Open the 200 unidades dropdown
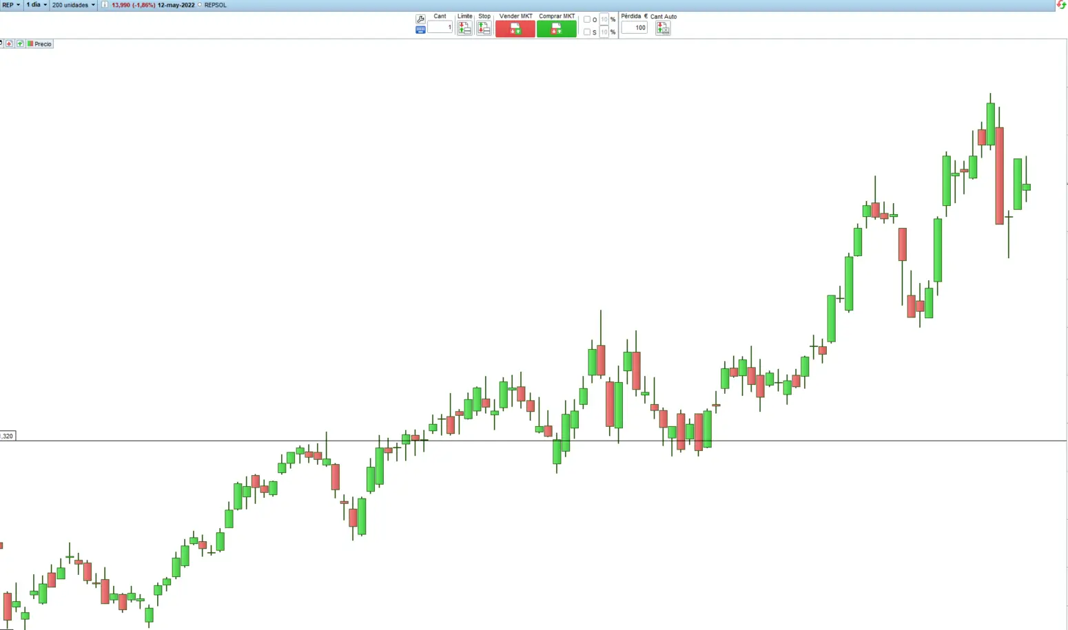The width and height of the screenshot is (1068, 630). (72, 5)
